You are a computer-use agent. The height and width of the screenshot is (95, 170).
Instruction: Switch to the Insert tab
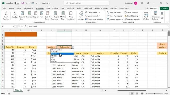point(19,8)
